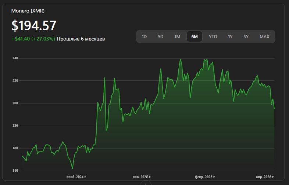Click the 'янв. 2025 г.' axis label
The height and width of the screenshot is (185, 289).
tap(142, 177)
